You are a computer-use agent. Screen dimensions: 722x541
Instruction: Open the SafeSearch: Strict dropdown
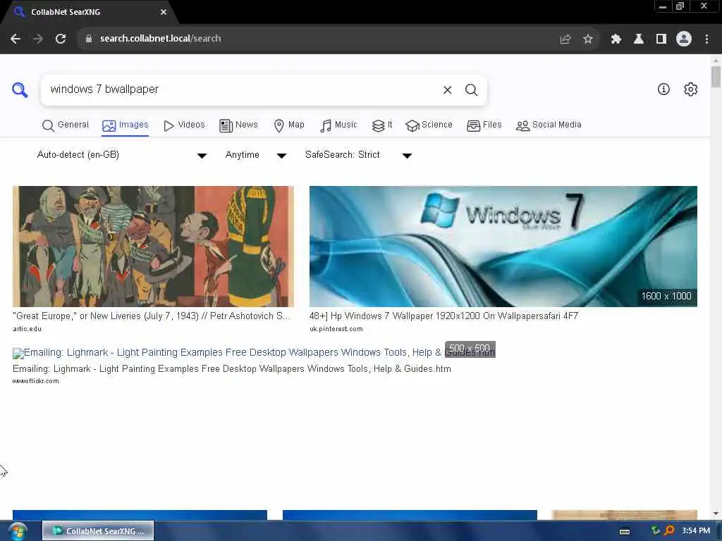click(357, 155)
